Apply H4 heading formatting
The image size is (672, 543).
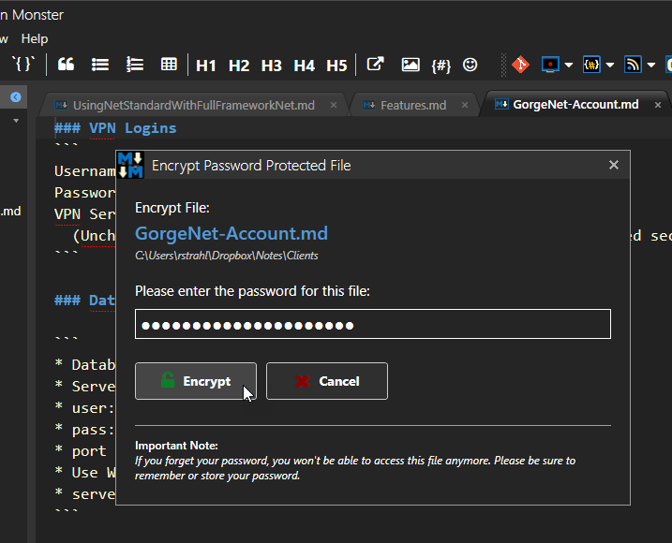(x=305, y=66)
